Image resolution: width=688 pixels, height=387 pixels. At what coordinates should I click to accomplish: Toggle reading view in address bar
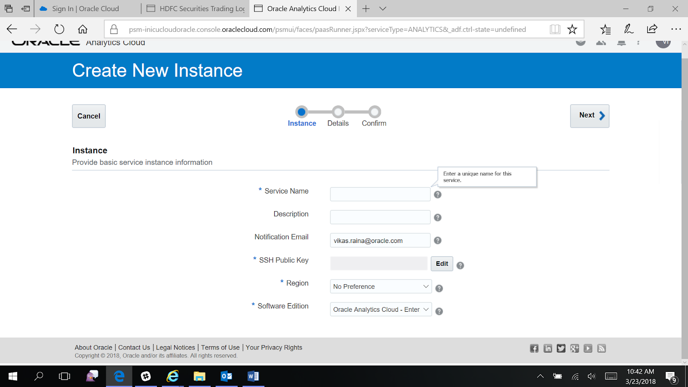pos(555,29)
